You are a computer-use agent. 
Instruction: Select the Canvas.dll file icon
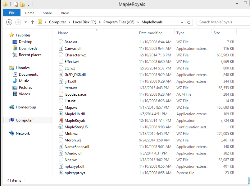point(61,49)
